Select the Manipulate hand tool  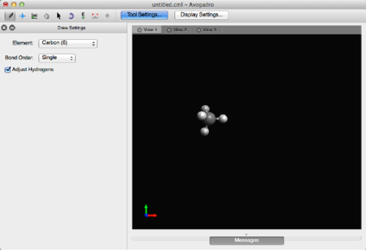pyautogui.click(x=47, y=16)
